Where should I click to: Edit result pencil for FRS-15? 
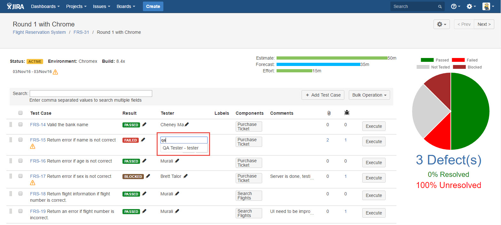[143, 140]
